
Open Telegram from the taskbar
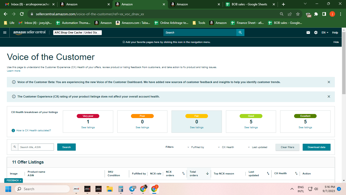coord(132,189)
